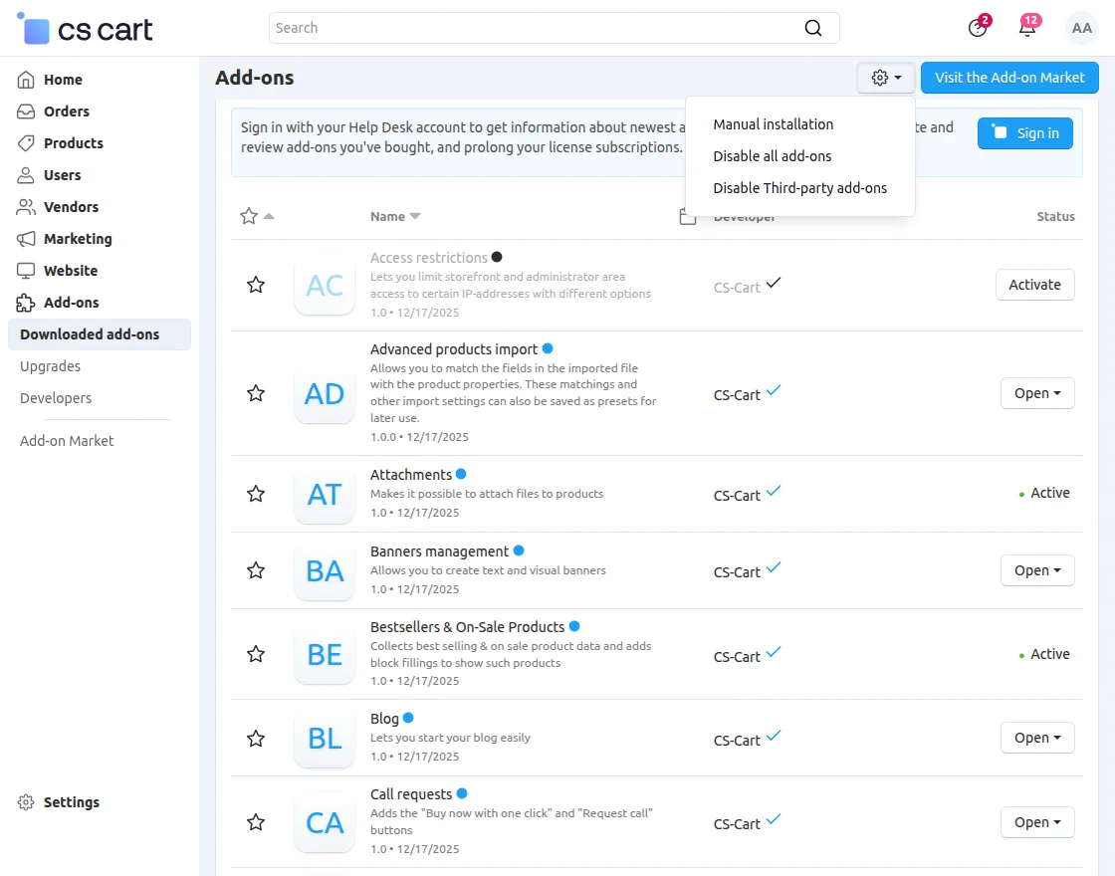Click the AA user avatar

pos(1081,28)
